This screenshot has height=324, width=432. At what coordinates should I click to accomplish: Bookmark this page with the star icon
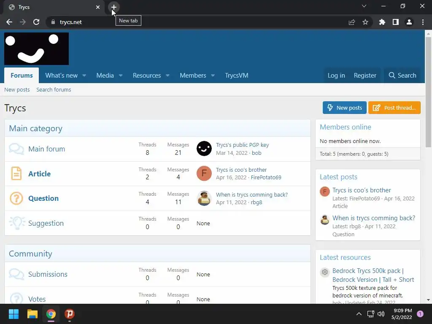(x=365, y=22)
